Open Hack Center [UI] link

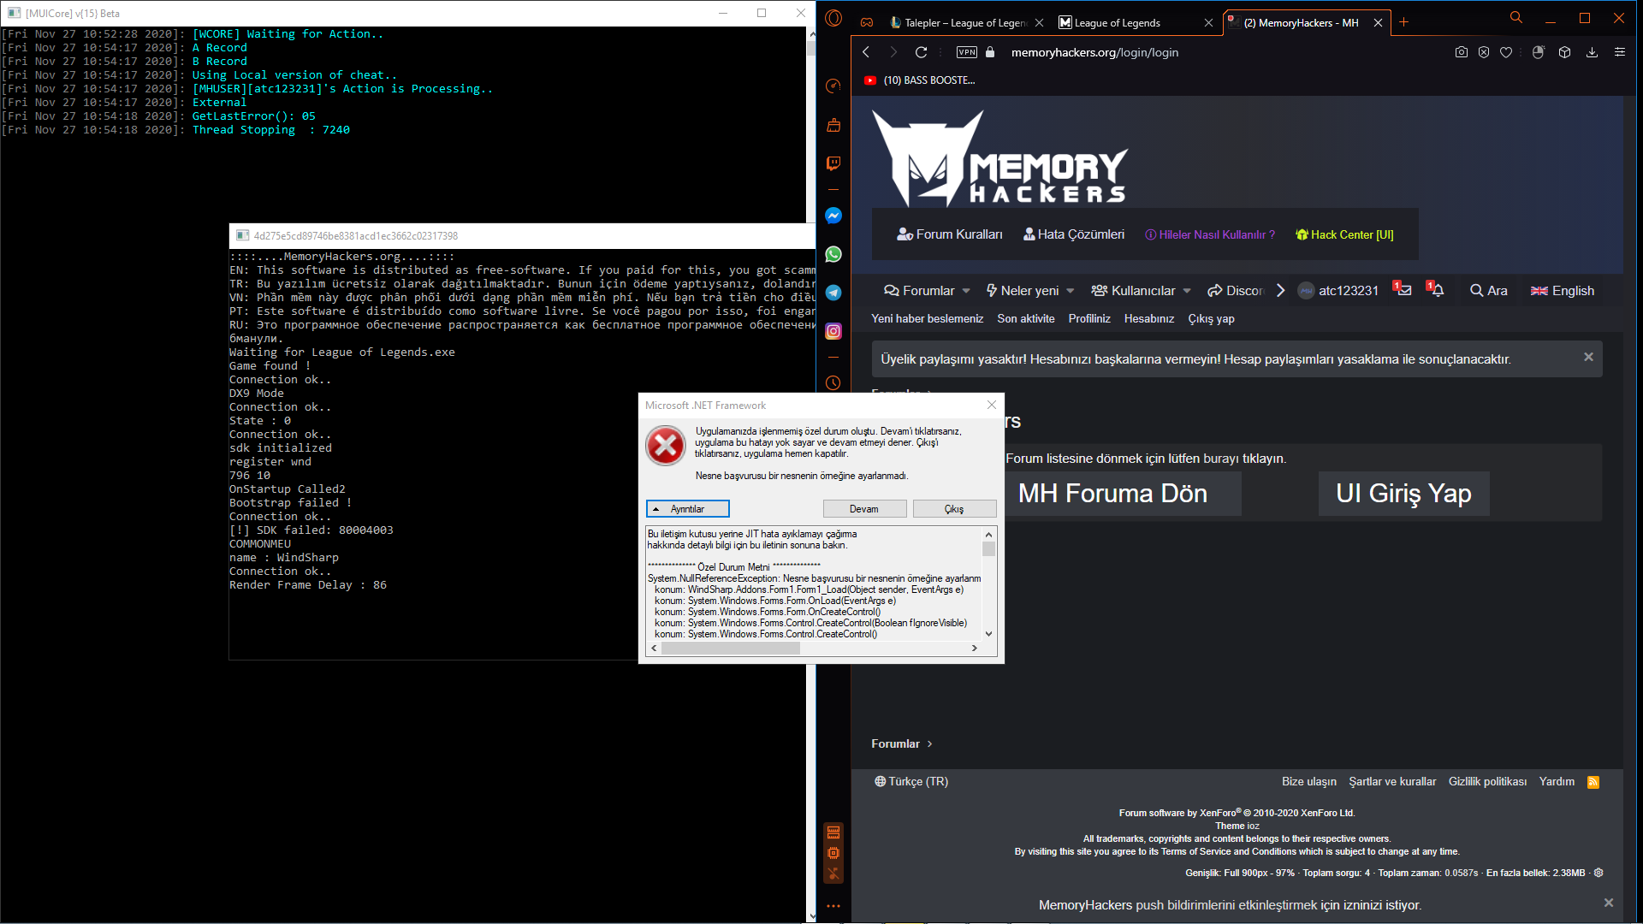(1344, 234)
